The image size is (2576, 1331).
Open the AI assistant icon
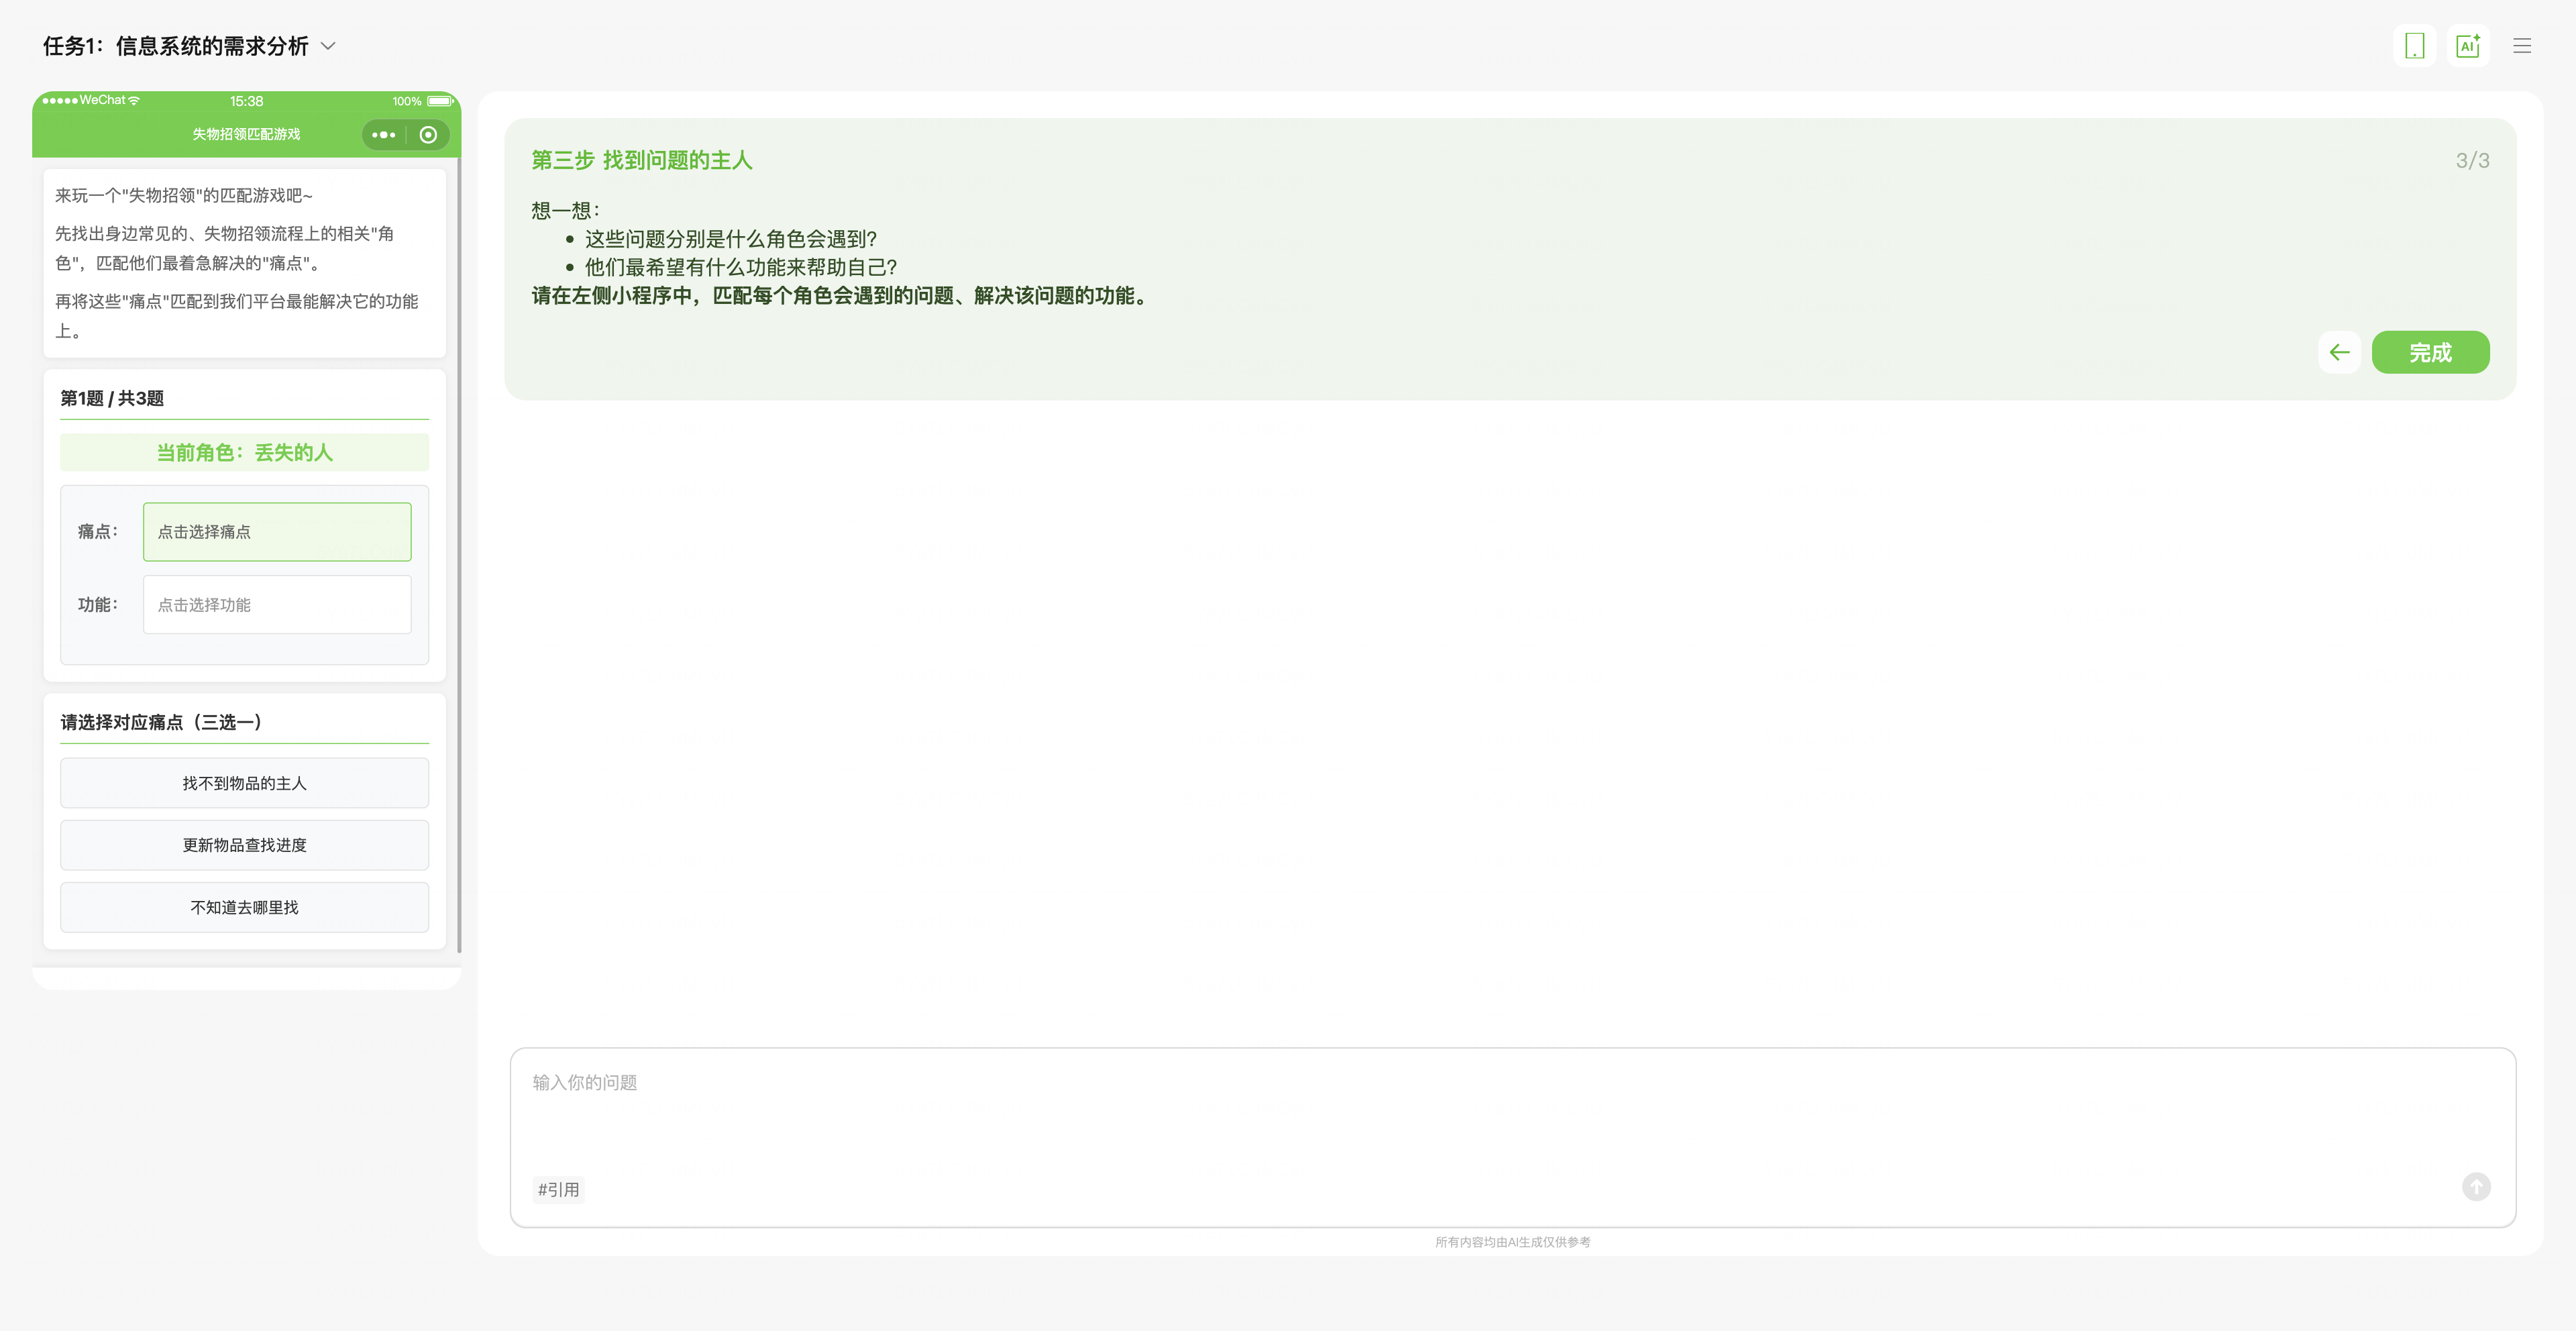[2467, 46]
